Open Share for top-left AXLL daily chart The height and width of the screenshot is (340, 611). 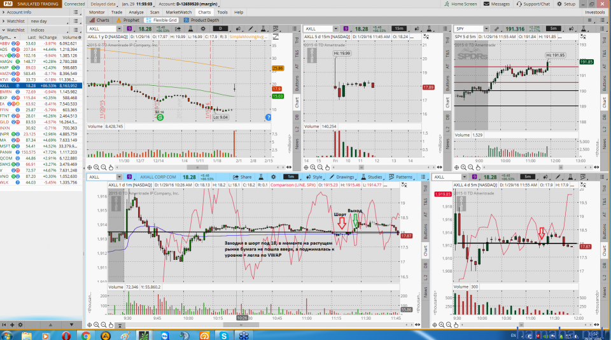178,29
